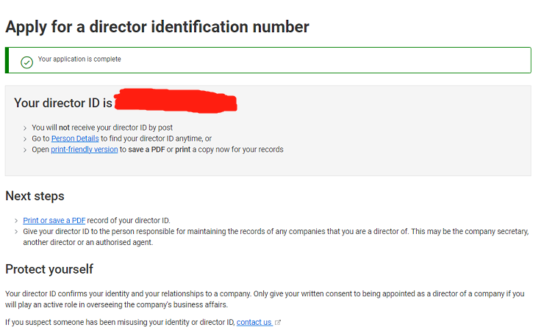Viewport: 533px width, 333px height.
Task: Open the contact us link
Action: tap(254, 322)
